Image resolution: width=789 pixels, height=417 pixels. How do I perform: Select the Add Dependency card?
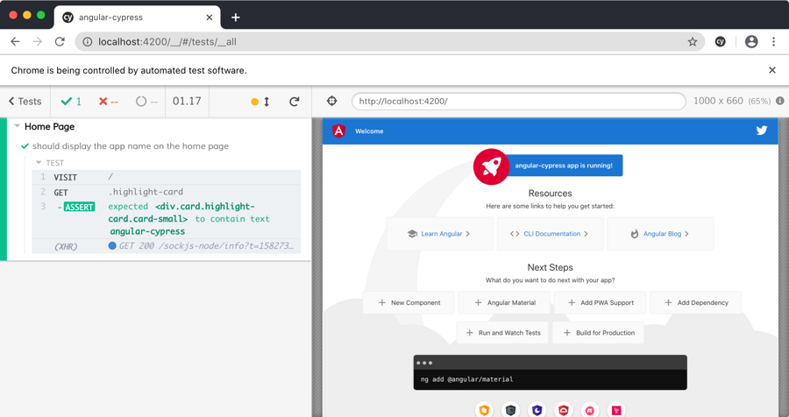[695, 303]
